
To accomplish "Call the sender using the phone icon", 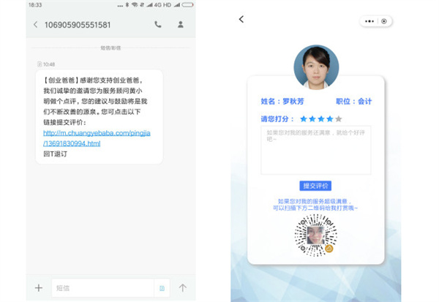I will point(158,25).
